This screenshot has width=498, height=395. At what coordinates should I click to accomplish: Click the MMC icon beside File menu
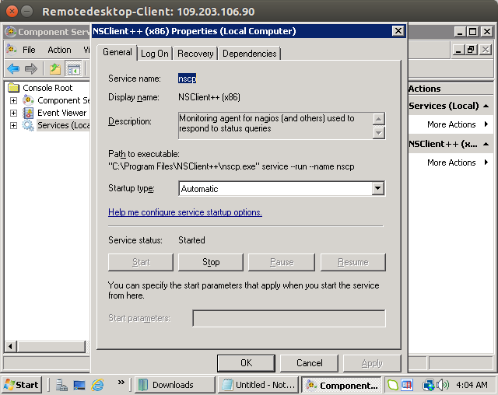point(12,50)
